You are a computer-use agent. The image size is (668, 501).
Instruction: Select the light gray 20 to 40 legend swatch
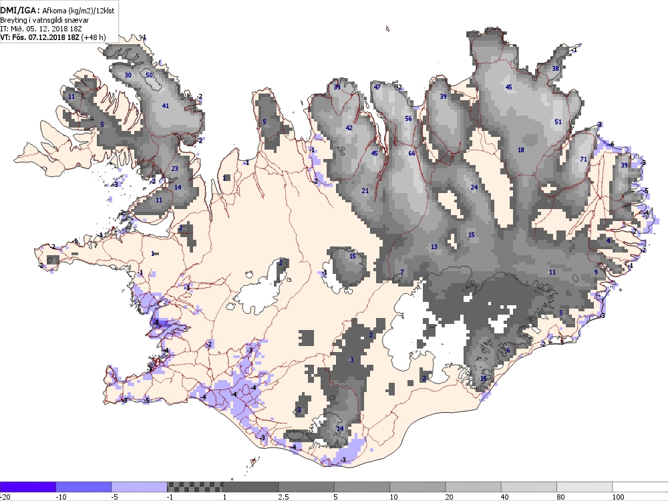point(474,487)
